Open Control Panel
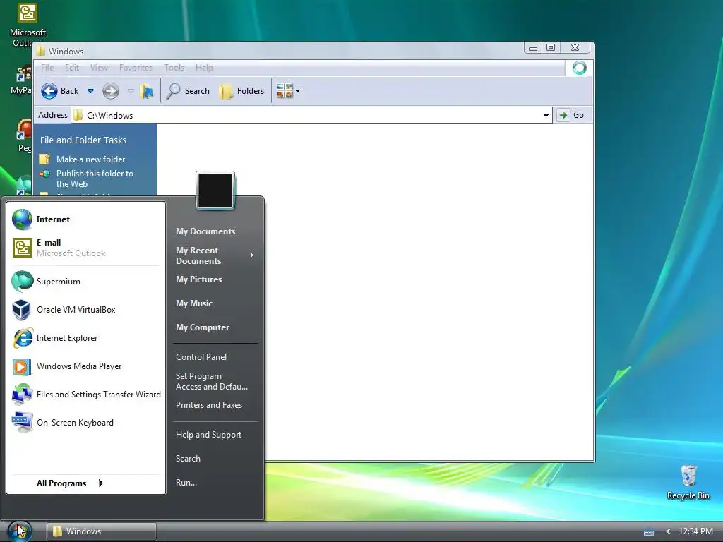The width and height of the screenshot is (723, 542). pos(201,356)
